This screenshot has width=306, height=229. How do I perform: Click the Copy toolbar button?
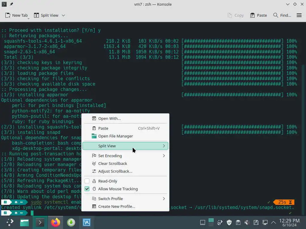point(235,15)
